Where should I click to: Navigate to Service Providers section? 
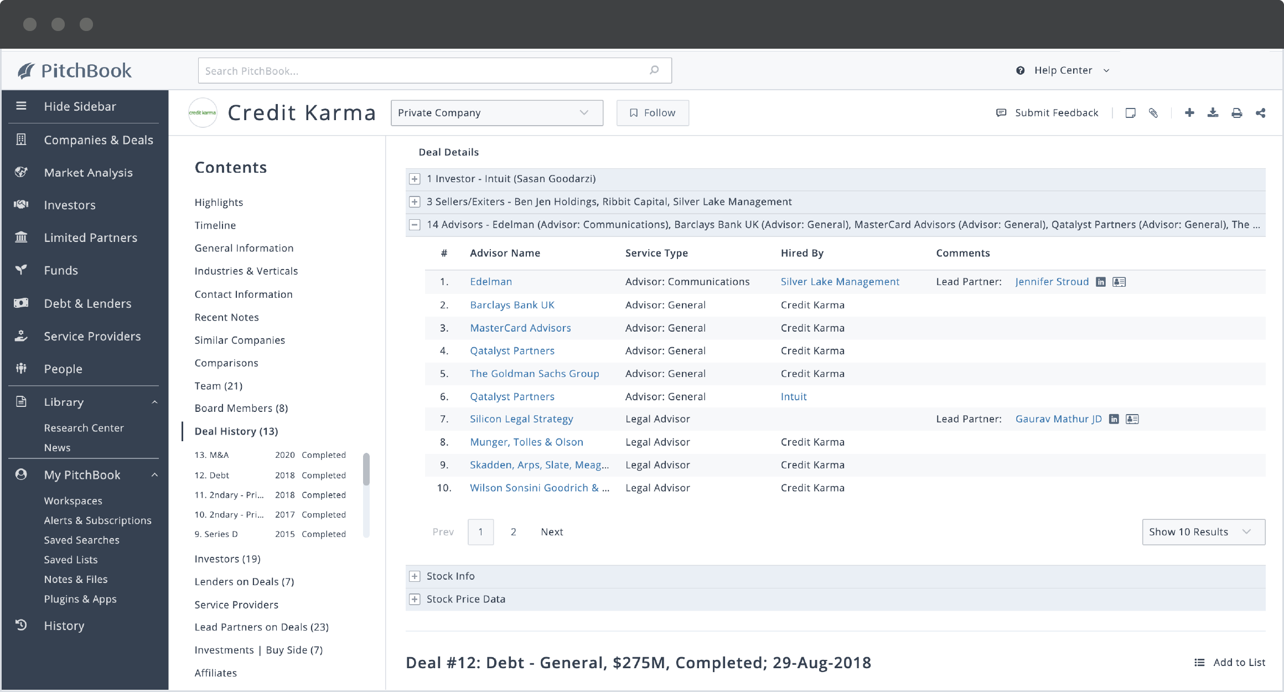point(237,603)
